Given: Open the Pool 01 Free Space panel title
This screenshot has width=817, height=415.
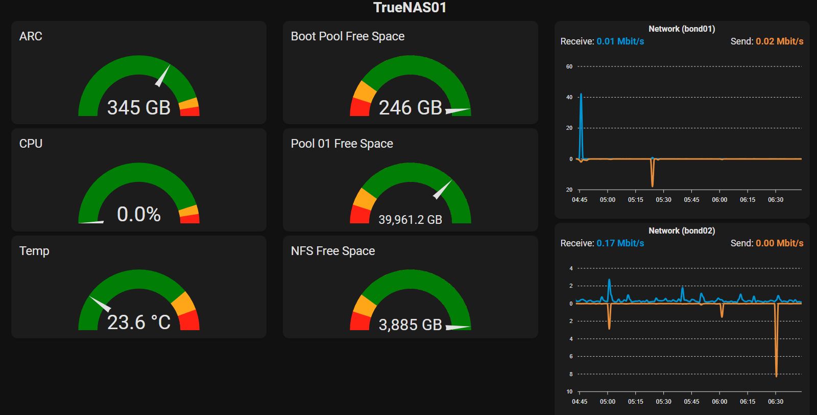Looking at the screenshot, I should tap(342, 144).
